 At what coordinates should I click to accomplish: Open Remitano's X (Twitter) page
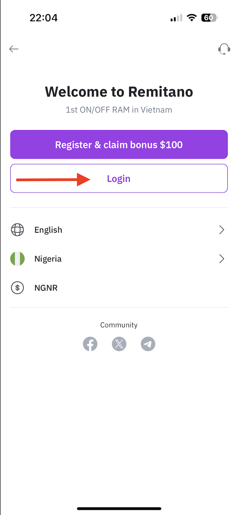tap(119, 344)
